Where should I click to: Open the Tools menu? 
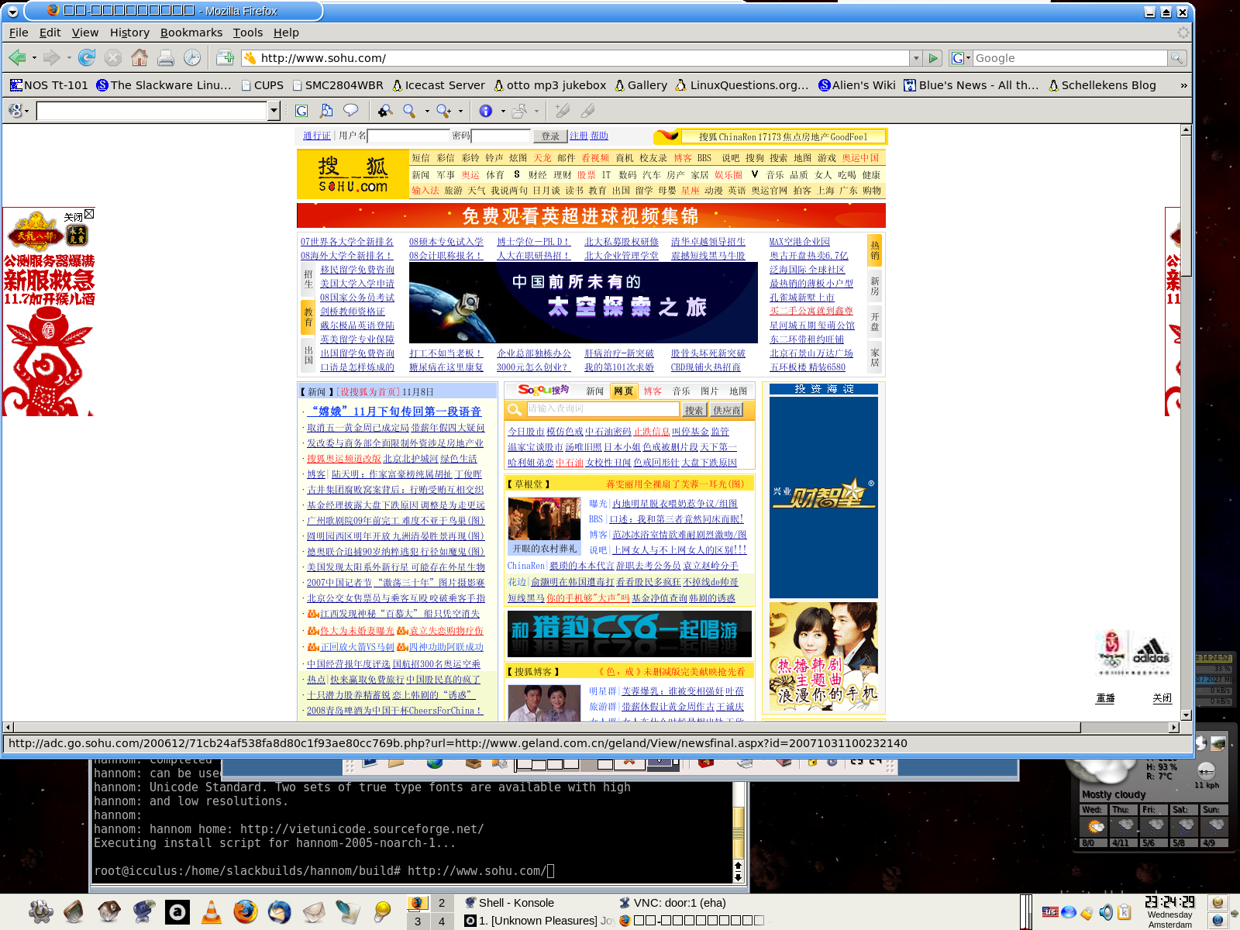pos(248,33)
